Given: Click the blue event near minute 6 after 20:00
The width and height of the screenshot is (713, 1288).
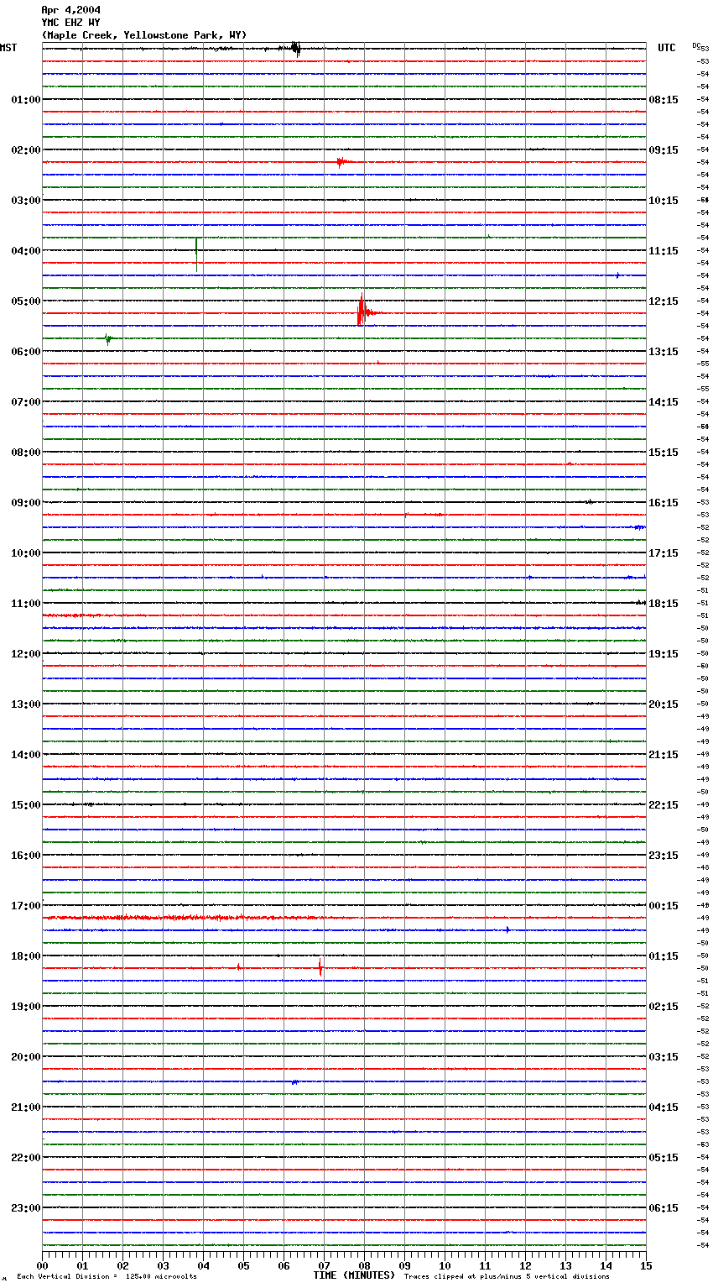Looking at the screenshot, I should 294,1082.
